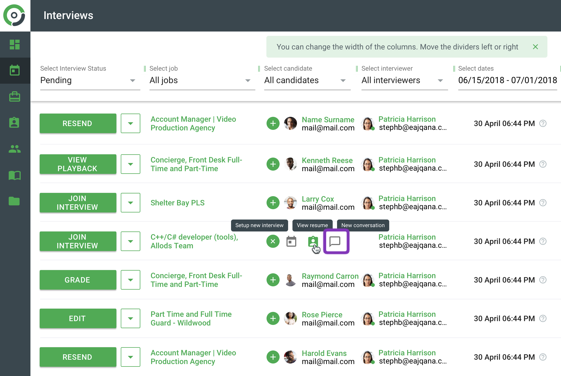Click the Select dates range field
This screenshot has height=376, width=561.
tap(507, 80)
